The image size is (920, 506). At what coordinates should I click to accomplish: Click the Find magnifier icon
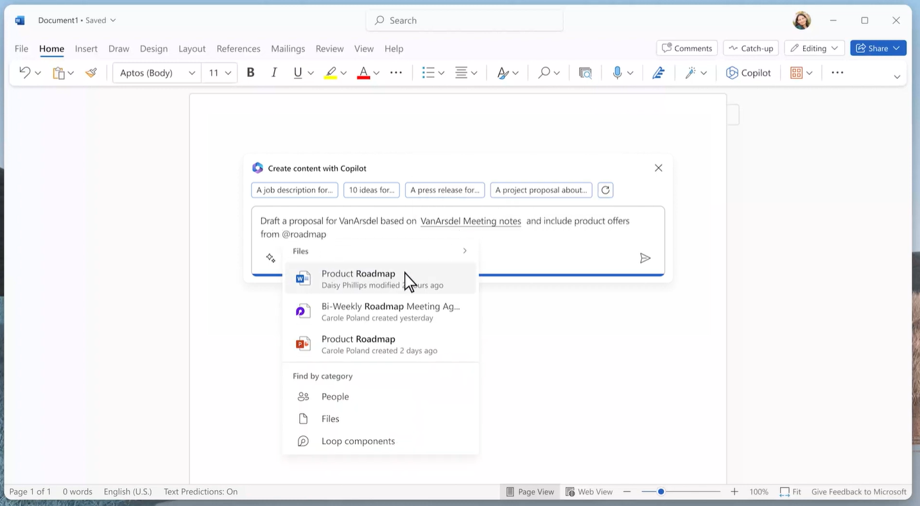pyautogui.click(x=544, y=72)
